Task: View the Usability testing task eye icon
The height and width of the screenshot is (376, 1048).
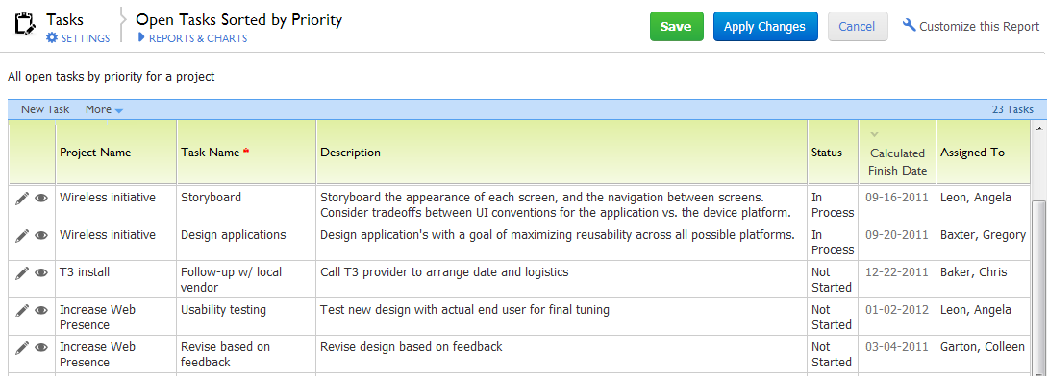Action: click(x=41, y=310)
